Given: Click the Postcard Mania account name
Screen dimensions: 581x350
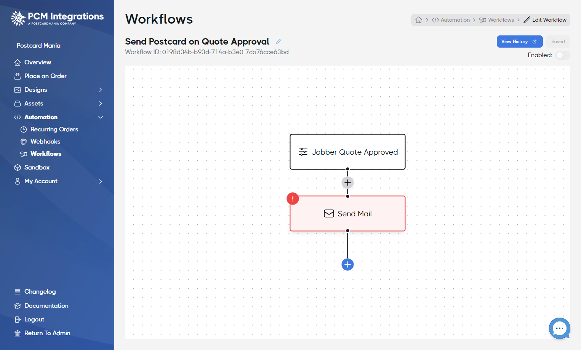Looking at the screenshot, I should (x=38, y=45).
